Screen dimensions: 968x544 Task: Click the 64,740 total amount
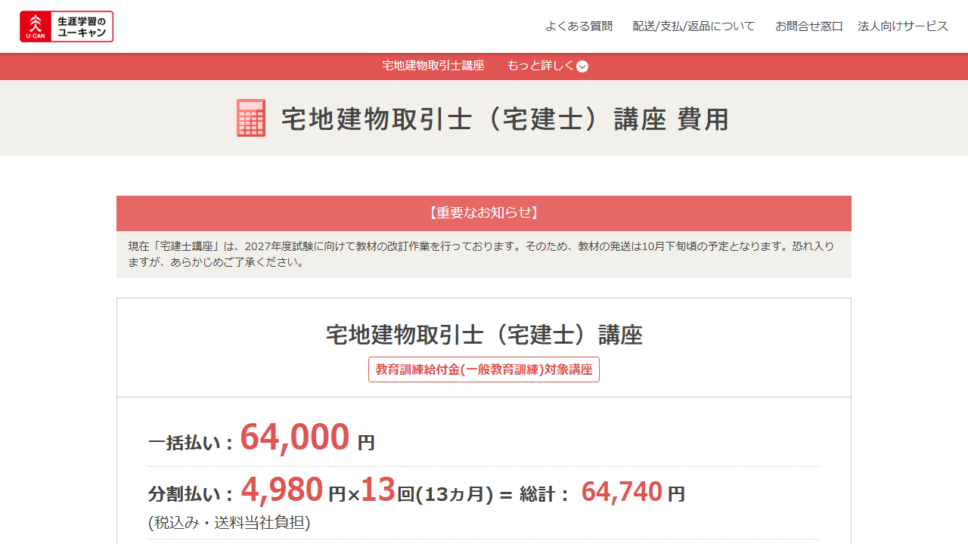click(x=622, y=492)
